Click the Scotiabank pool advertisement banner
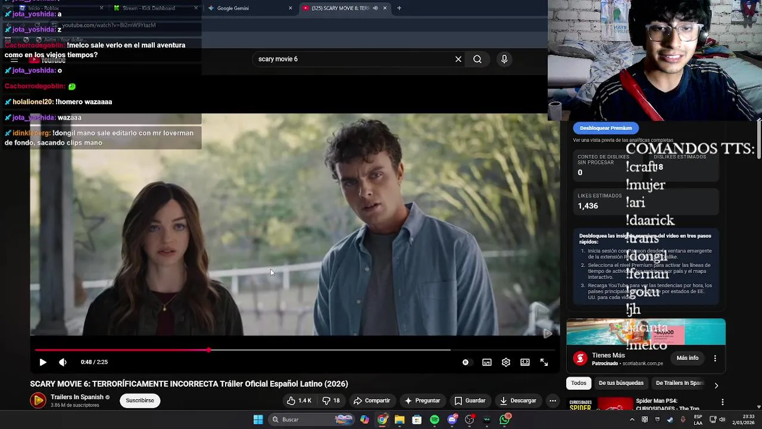The width and height of the screenshot is (762, 429). (646, 332)
